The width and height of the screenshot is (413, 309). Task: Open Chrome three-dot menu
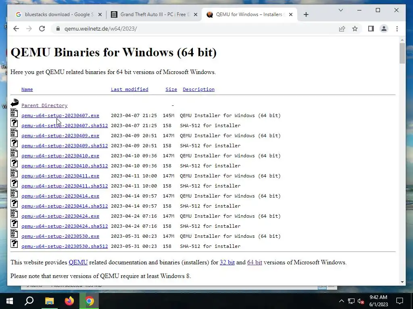(397, 29)
